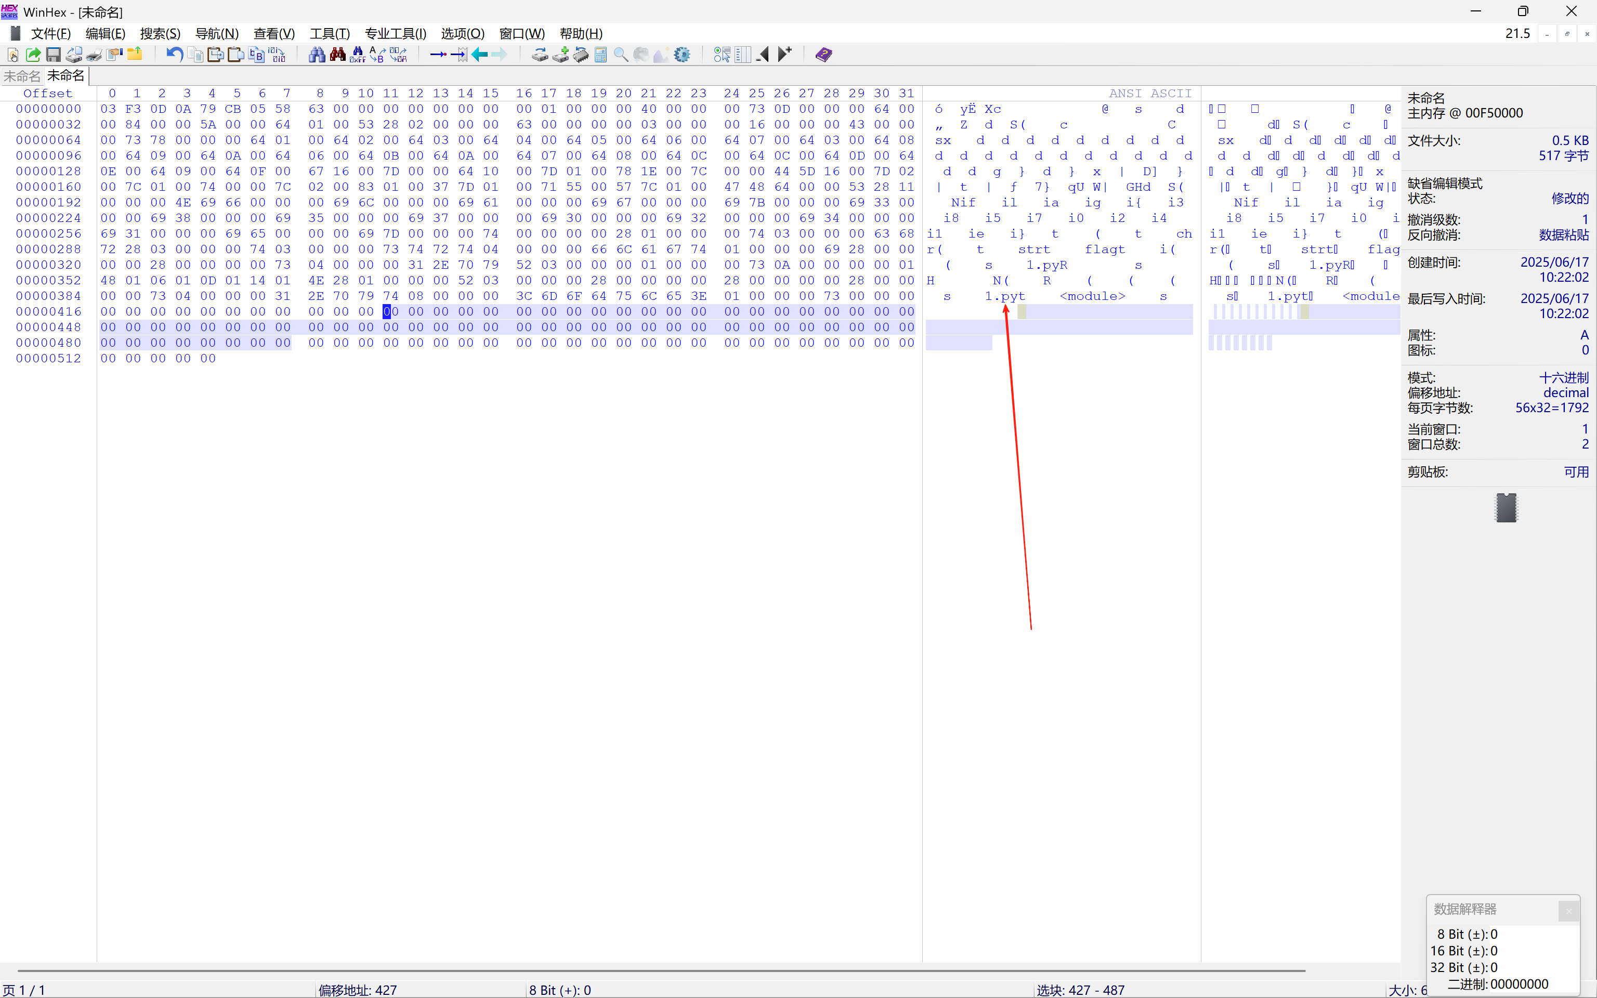Open the 搜索(S) menu

pos(160,34)
